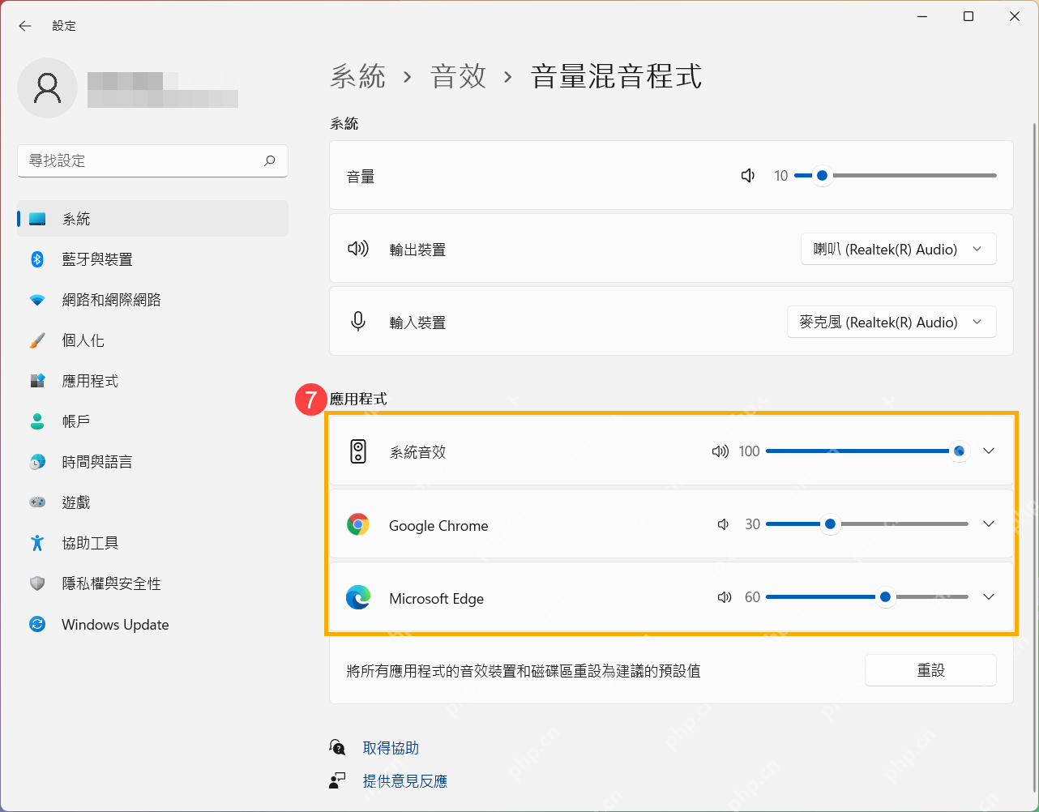1039x812 pixels.
Task: Open 時間與語言 settings
Action: [x=152, y=462]
